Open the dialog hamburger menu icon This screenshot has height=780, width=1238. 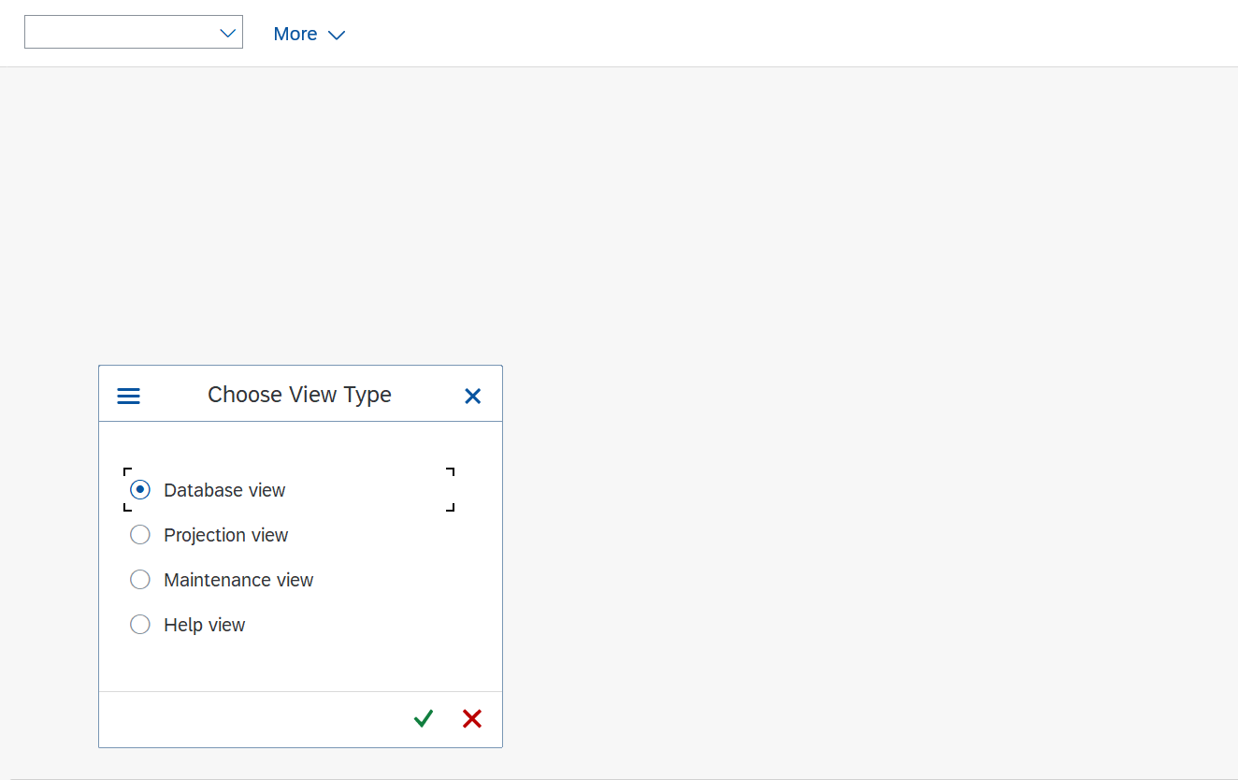click(128, 396)
